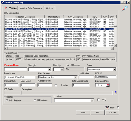Click the CVX Vaccine Name field

coord(98,59)
